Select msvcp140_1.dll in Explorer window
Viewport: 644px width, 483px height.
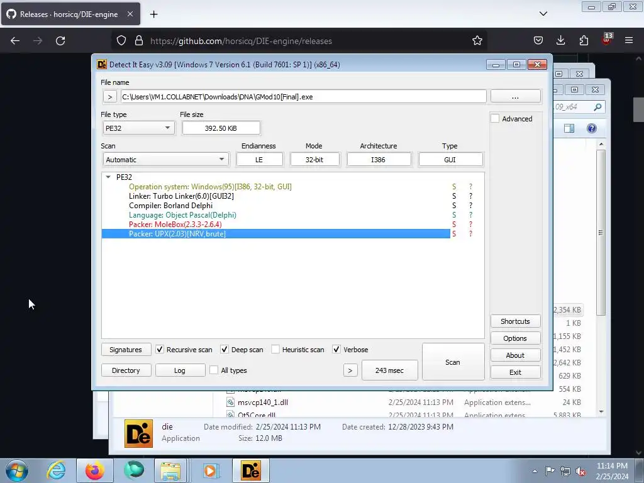[x=263, y=402]
